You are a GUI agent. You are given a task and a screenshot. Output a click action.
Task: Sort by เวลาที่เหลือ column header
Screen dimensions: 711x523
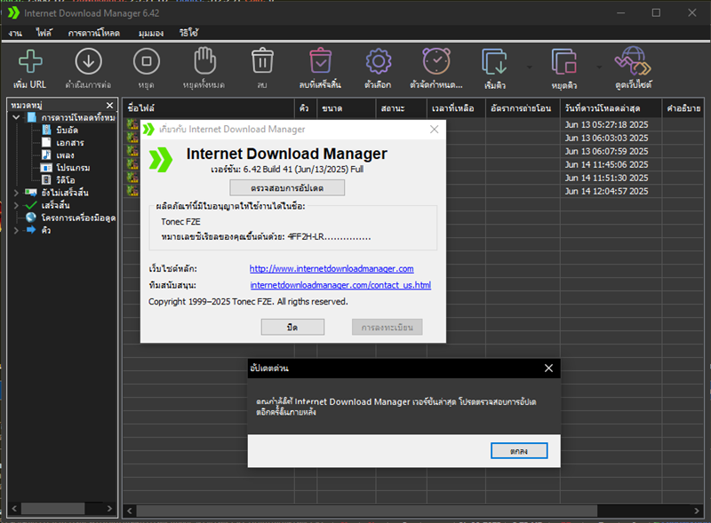pyautogui.click(x=456, y=107)
